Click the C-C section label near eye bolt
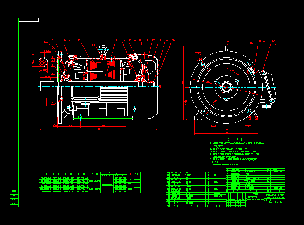The width and height of the screenshot is (304, 225). 93,45
